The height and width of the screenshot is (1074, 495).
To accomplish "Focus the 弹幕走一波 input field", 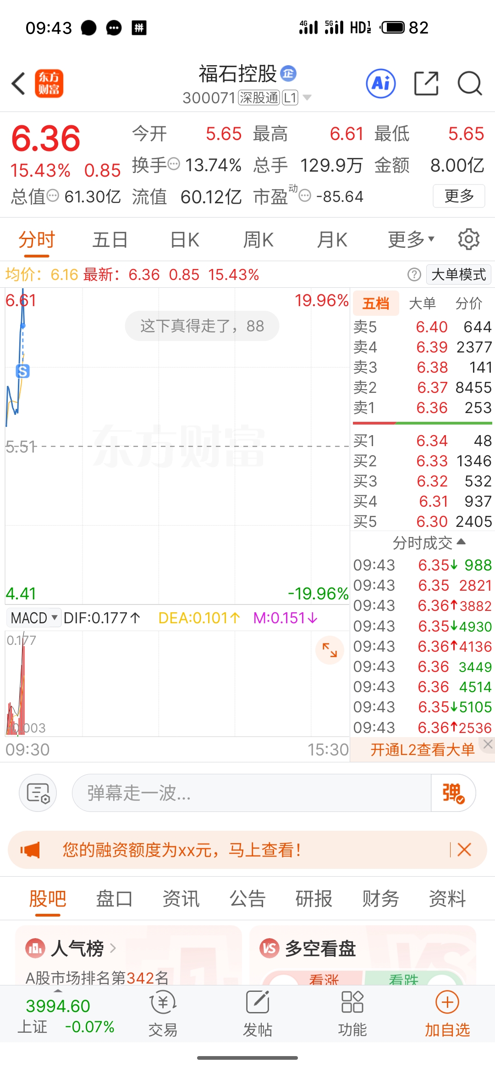I will (251, 793).
